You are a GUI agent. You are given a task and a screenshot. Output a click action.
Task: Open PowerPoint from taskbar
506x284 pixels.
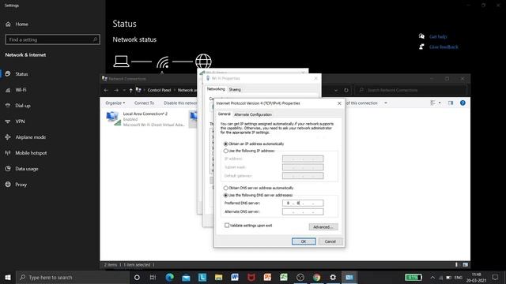[x=267, y=277]
